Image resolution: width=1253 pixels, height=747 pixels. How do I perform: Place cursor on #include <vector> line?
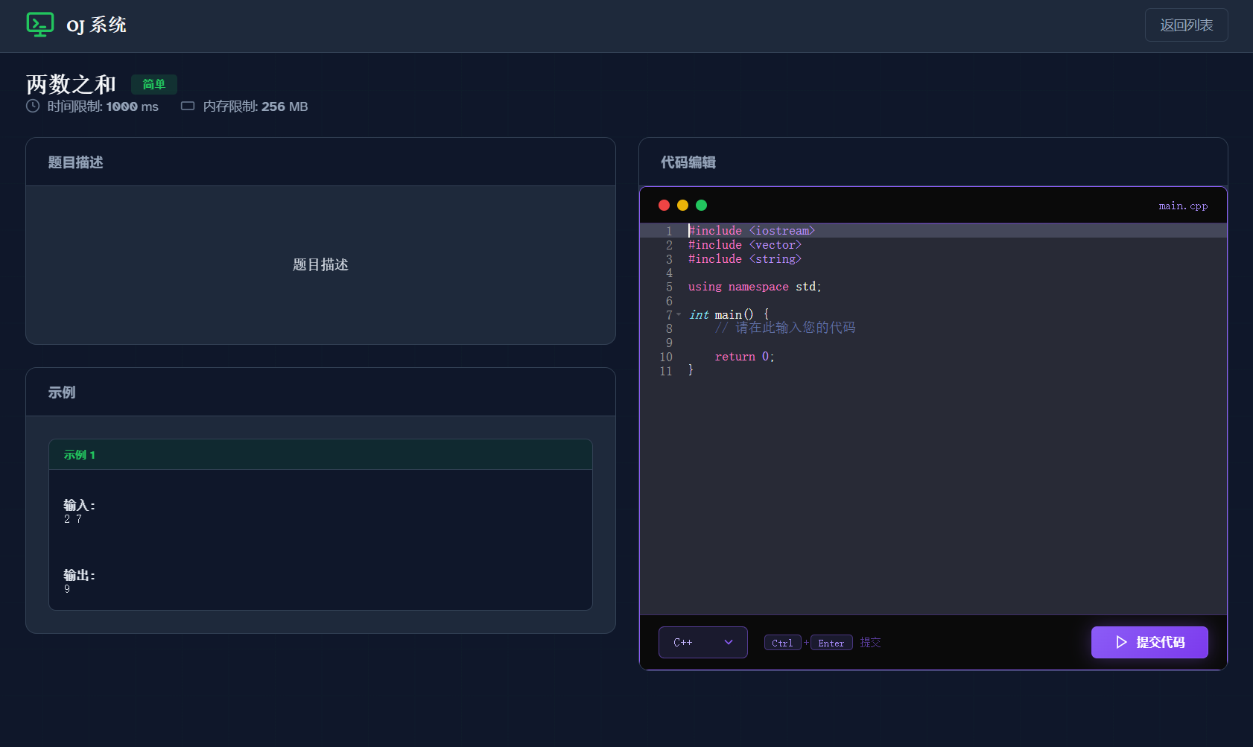coord(745,245)
